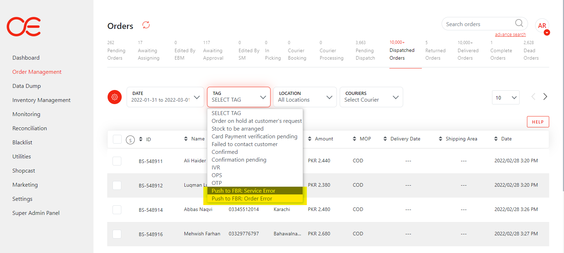Screen dimensions: 564x253
Task: Click the advance search link
Action: pos(510,35)
